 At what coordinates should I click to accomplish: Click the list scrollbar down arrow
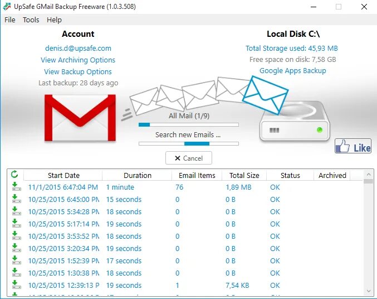pos(368,291)
